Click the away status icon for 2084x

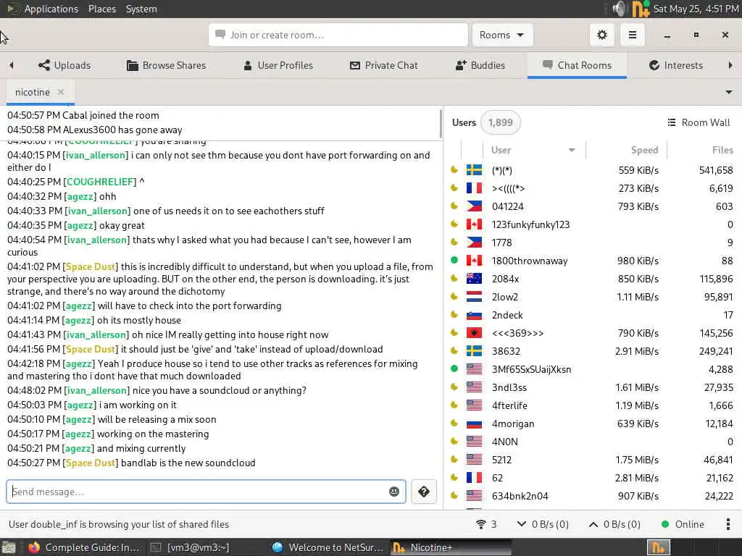454,278
